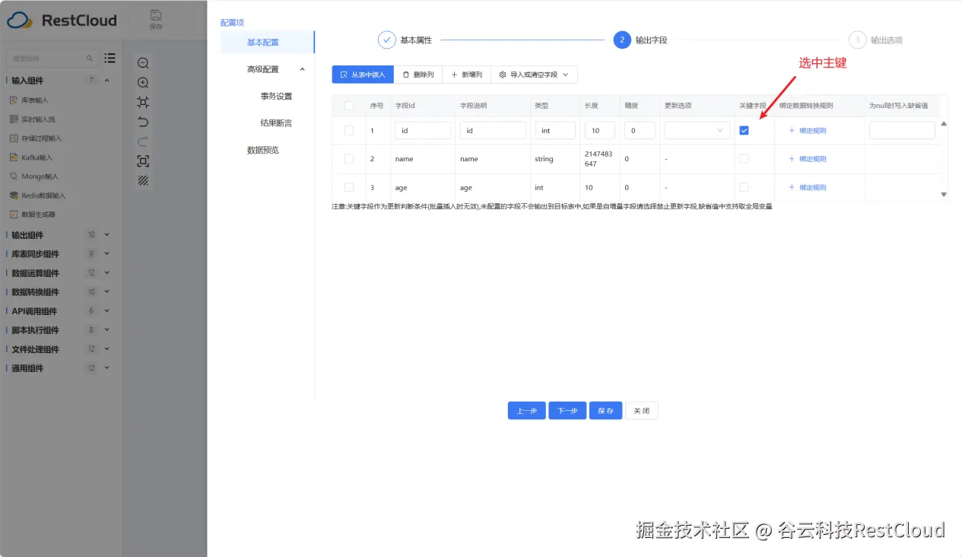
Task: Click the 类型 input showing int for id
Action: [x=555, y=131]
